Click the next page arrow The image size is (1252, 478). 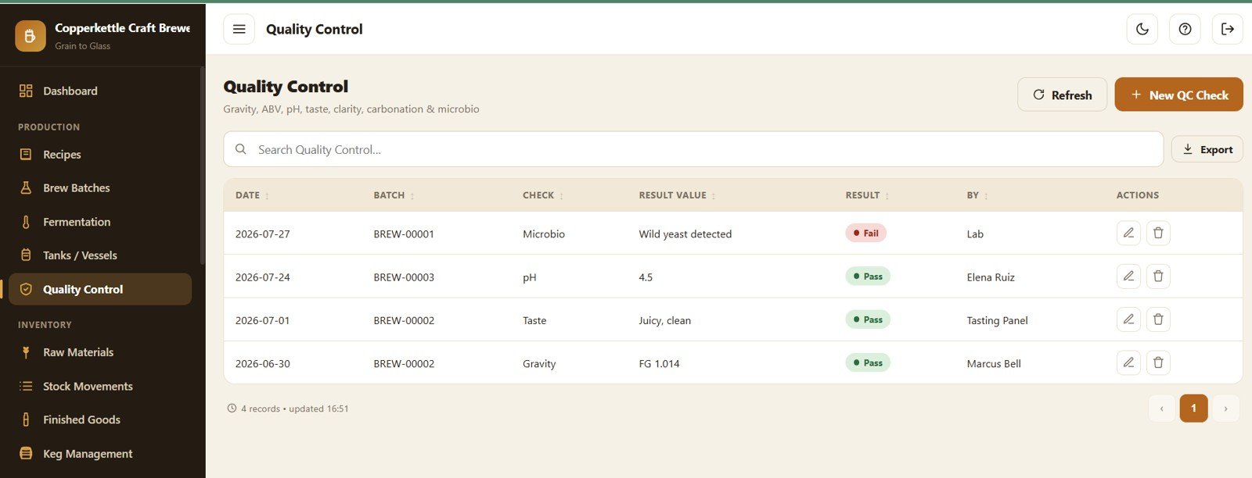point(1225,408)
